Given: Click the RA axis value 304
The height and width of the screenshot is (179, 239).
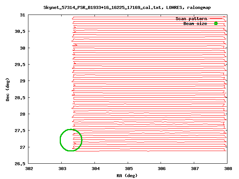Looking at the screenshot, I should tap(96, 169).
